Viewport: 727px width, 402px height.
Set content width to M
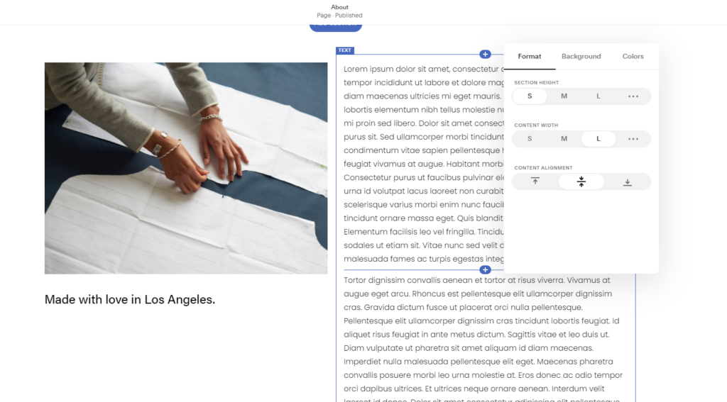564,139
